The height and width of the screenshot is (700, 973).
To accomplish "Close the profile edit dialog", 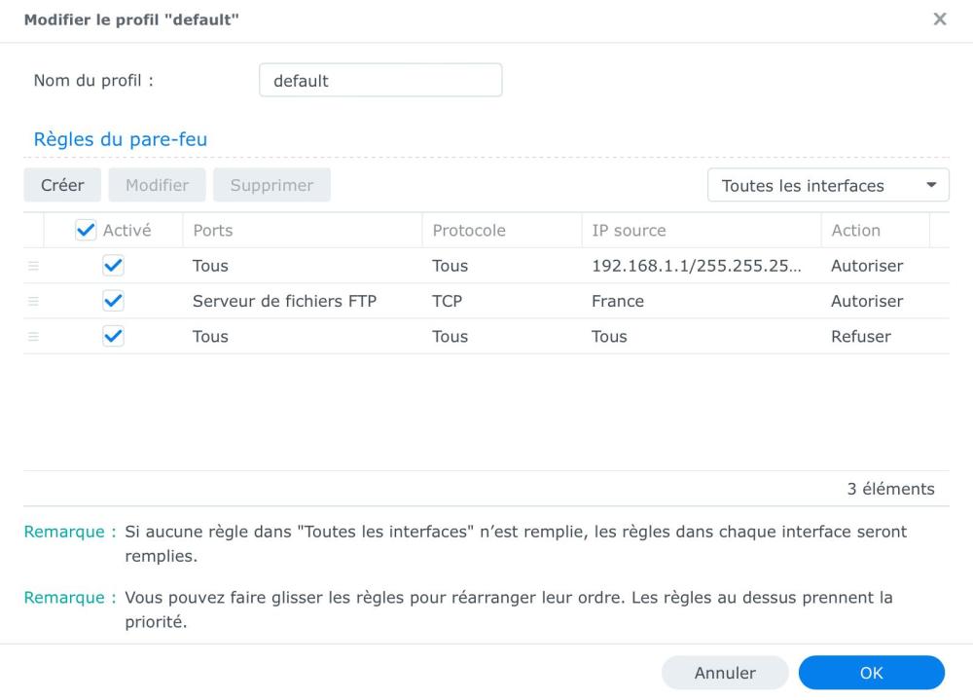I will click(x=940, y=19).
